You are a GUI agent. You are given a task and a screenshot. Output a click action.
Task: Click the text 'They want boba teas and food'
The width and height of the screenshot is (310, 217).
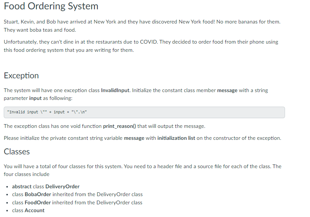point(40,30)
